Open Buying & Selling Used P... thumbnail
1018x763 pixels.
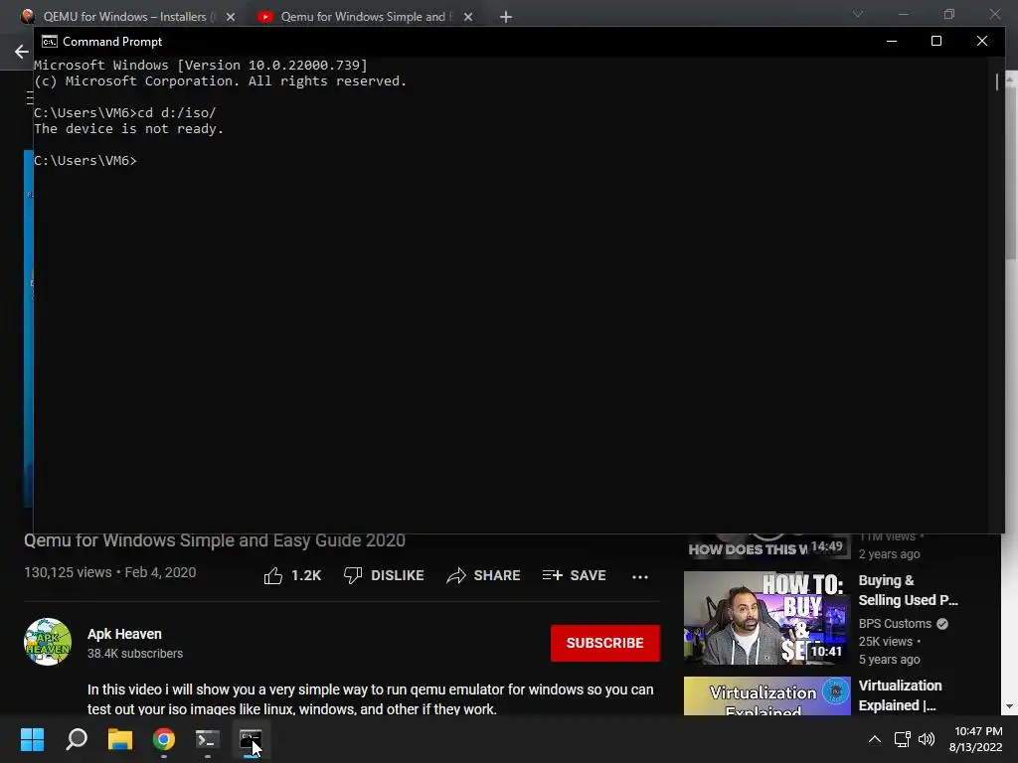click(766, 618)
